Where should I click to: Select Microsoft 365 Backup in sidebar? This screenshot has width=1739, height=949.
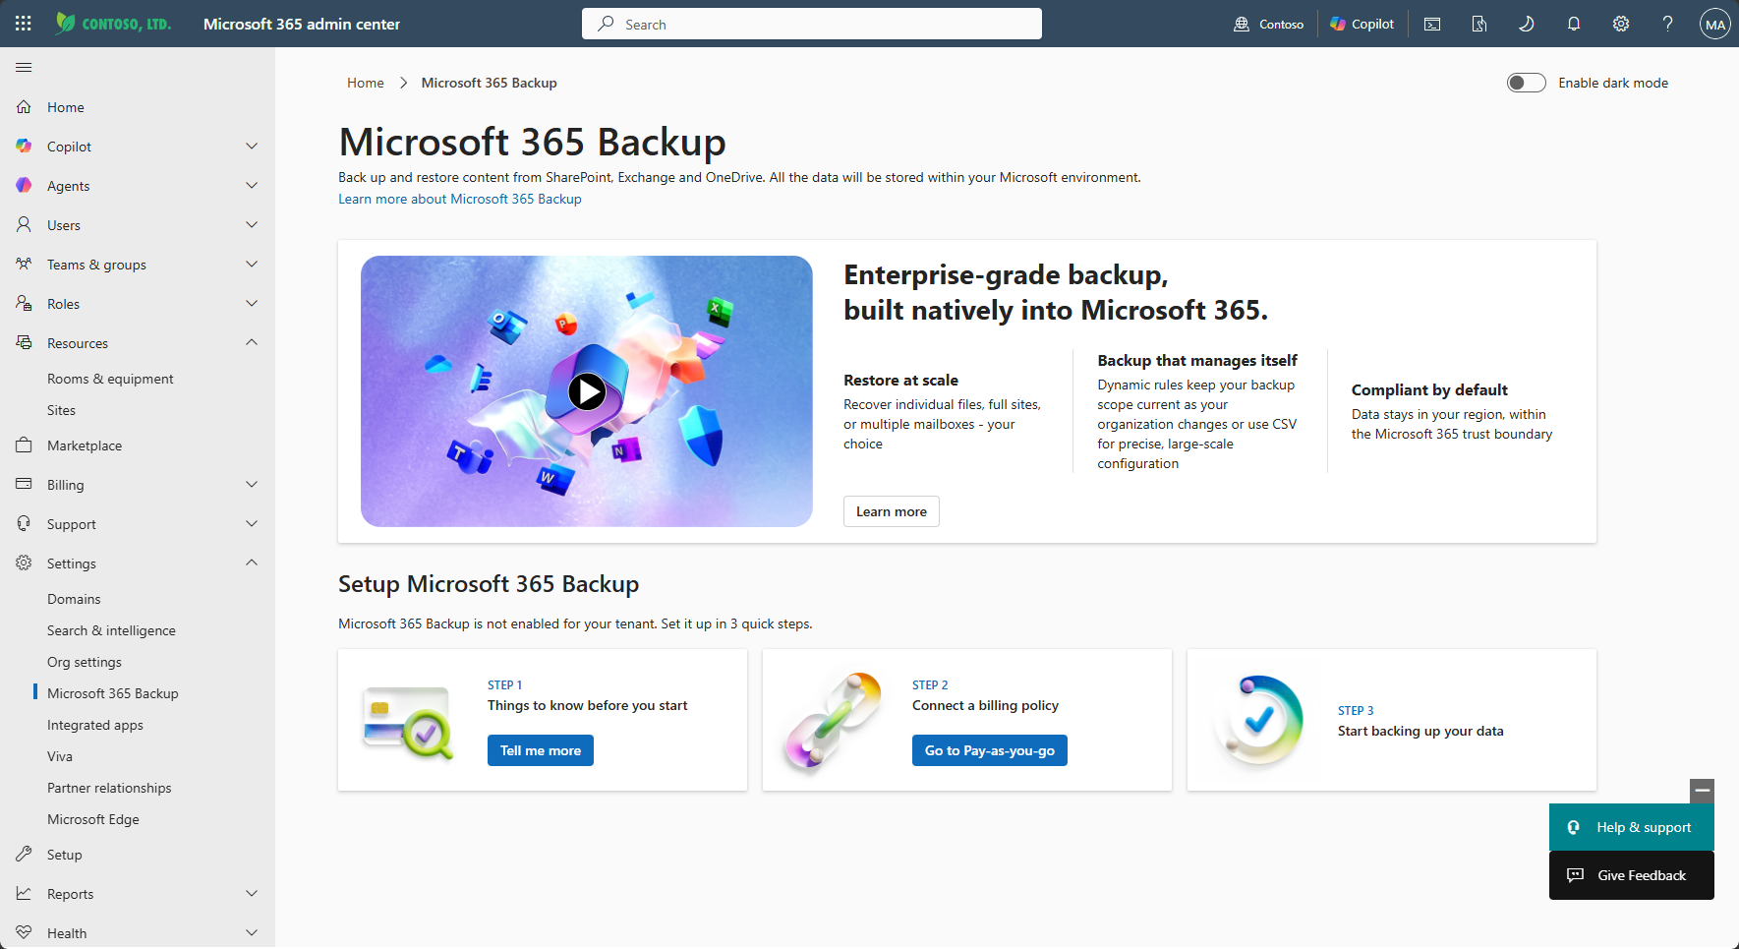coord(113,693)
